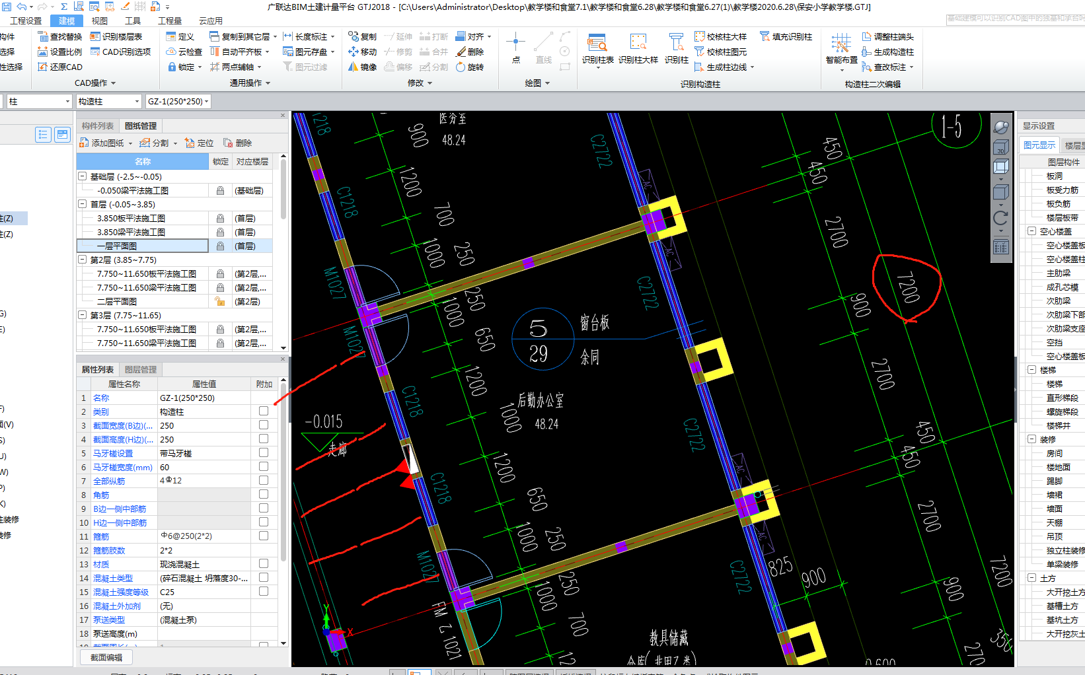The width and height of the screenshot is (1085, 675).
Task: Toggle the 附加 checkbox for 箍筋 row
Action: (x=264, y=536)
